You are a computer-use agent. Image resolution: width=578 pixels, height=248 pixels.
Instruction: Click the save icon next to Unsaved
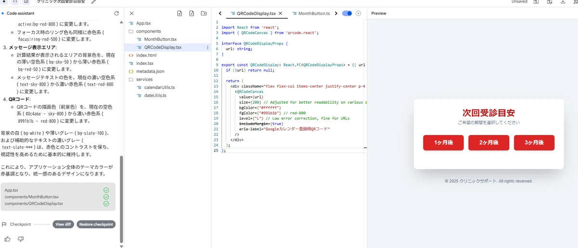click(536, 2)
